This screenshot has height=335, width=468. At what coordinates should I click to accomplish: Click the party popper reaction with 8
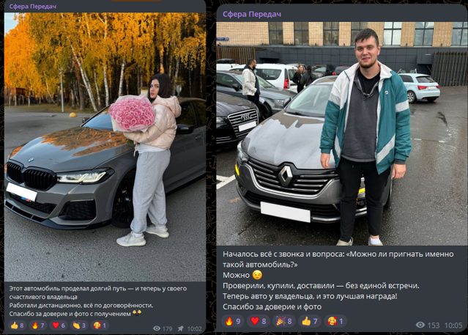point(284,321)
